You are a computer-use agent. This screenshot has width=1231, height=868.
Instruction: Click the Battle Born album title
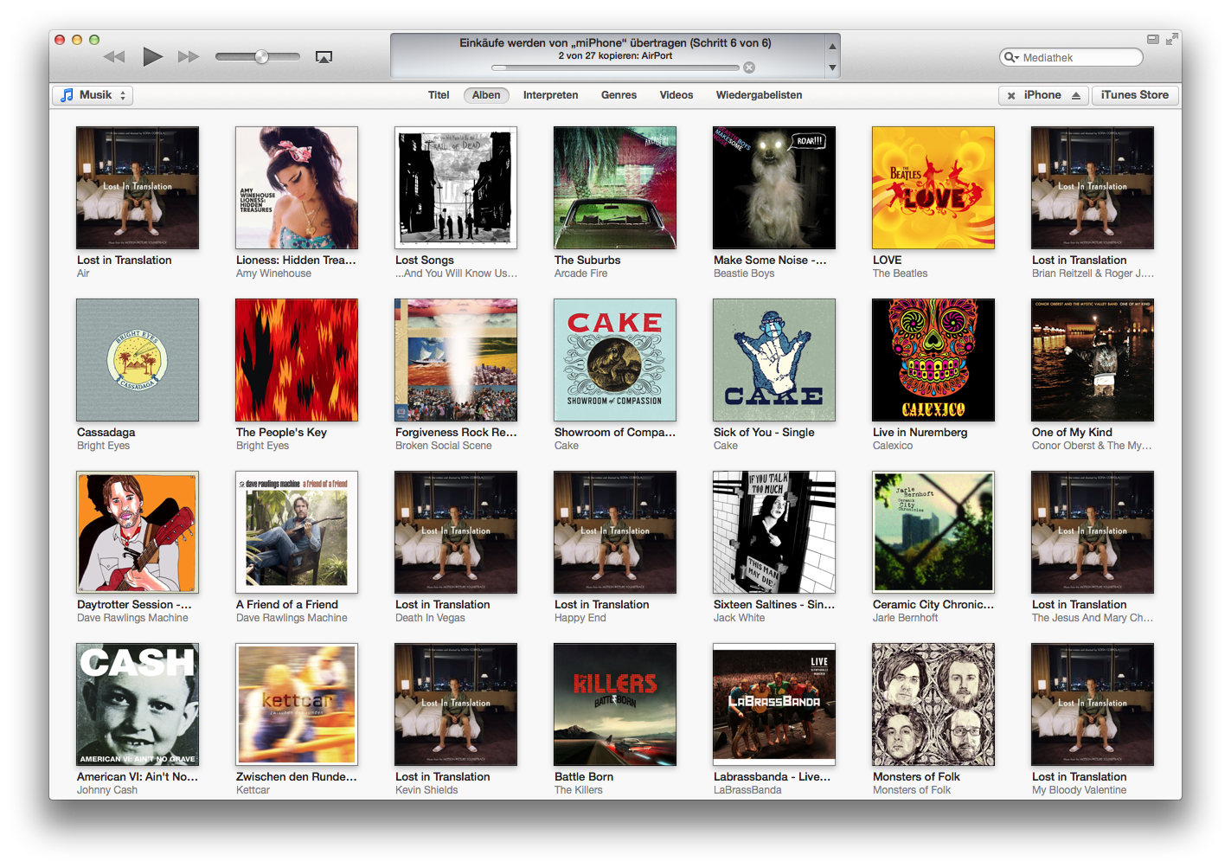click(x=584, y=777)
